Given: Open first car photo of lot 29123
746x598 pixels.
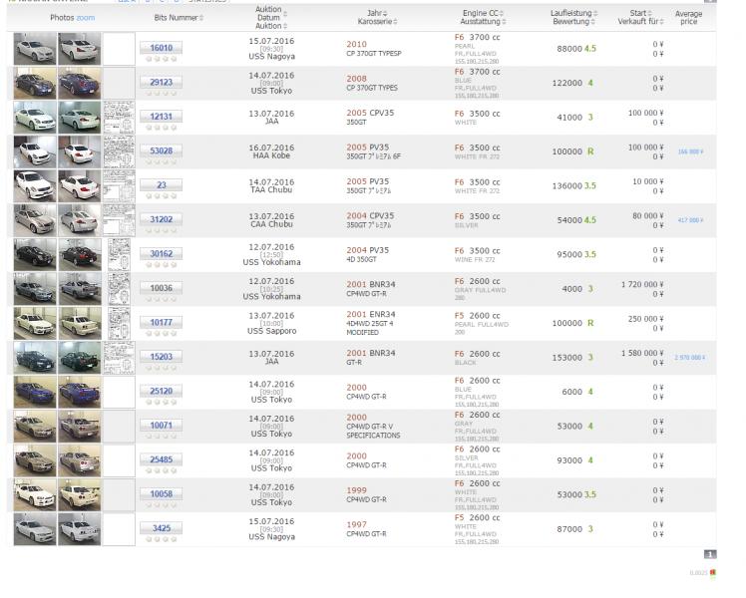Looking at the screenshot, I should tap(35, 83).
